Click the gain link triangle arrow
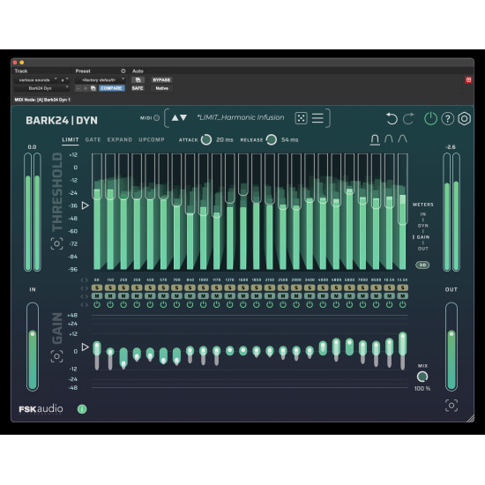485x485 pixels. (x=85, y=347)
